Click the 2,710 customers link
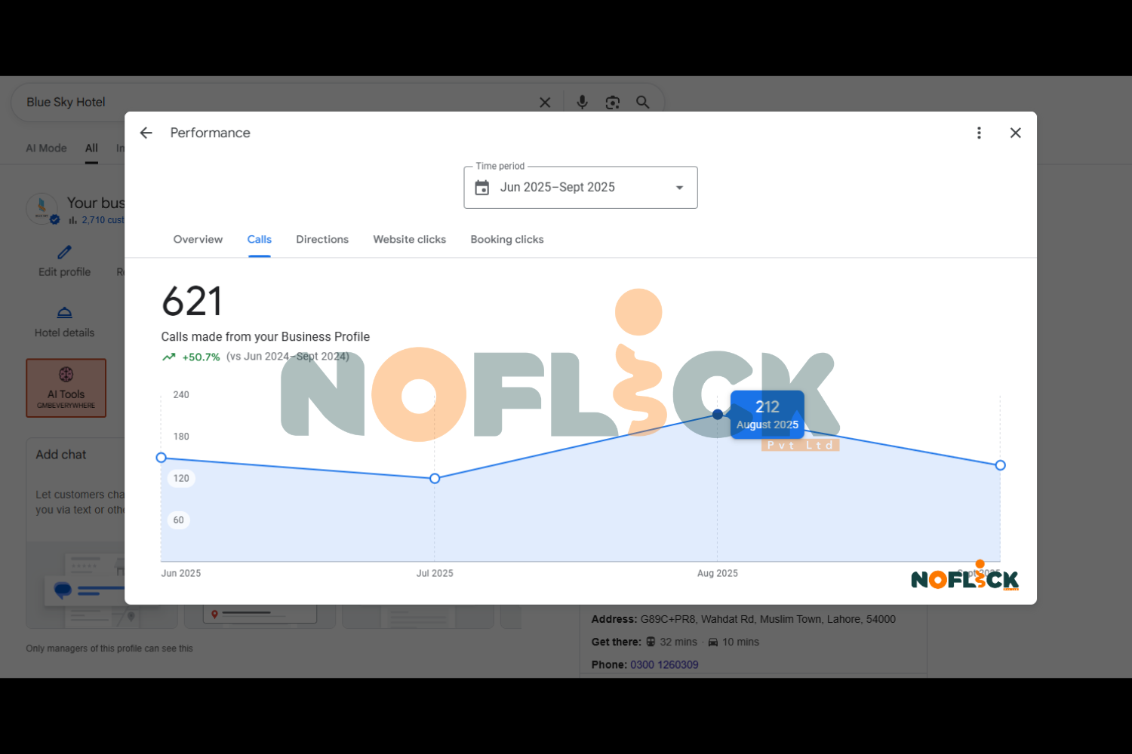1132x754 pixels. (103, 220)
